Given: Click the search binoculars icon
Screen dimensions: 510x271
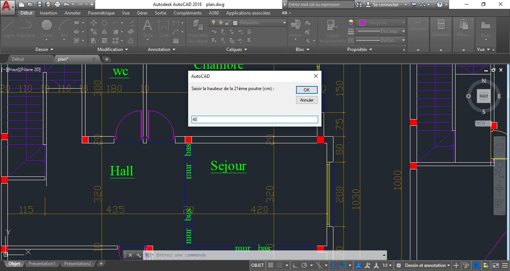Looking at the screenshot, I should pyautogui.click(x=359, y=4).
